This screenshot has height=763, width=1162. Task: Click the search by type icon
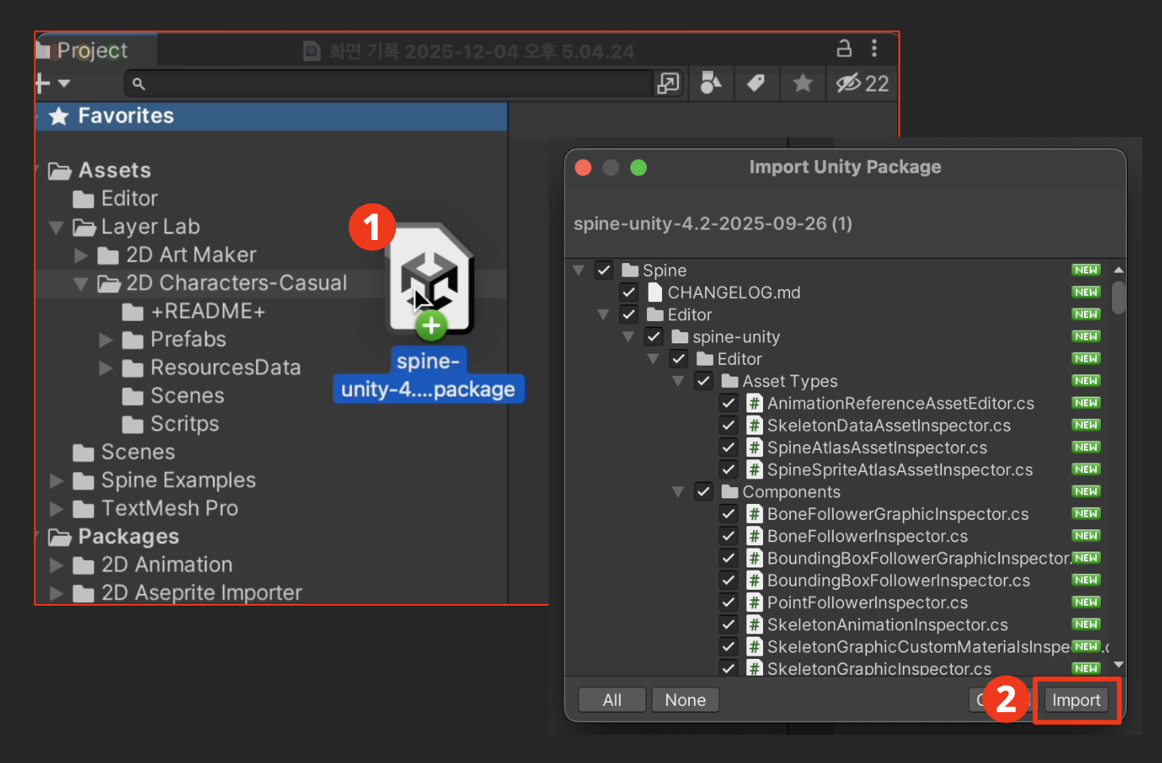click(x=711, y=83)
